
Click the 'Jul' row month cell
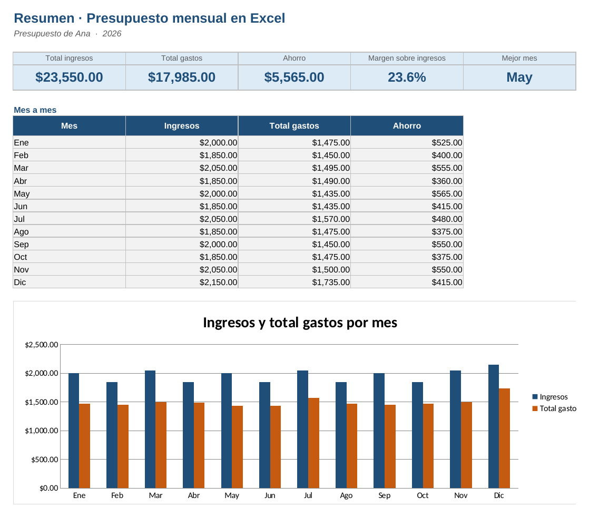(69, 219)
